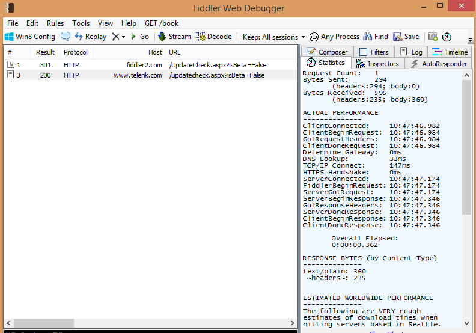This screenshot has width=476, height=333.
Task: Switch to the Inspectors tab
Action: click(x=377, y=64)
